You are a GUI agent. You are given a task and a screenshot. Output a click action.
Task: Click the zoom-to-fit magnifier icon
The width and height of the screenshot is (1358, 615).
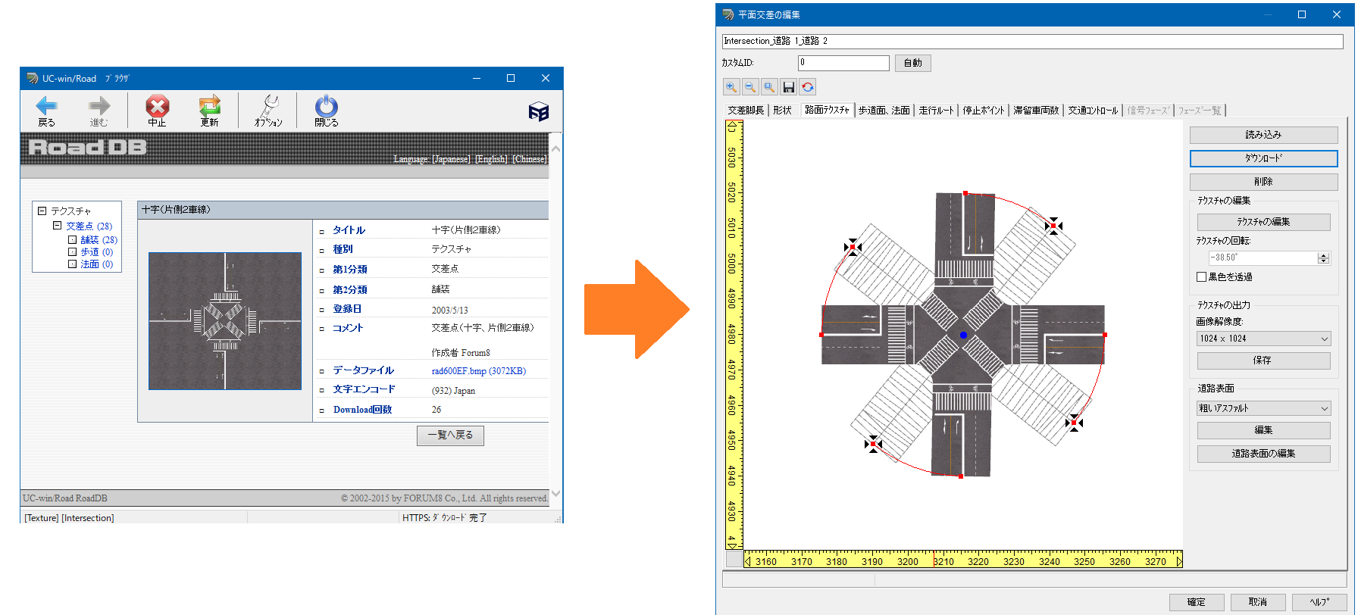769,87
